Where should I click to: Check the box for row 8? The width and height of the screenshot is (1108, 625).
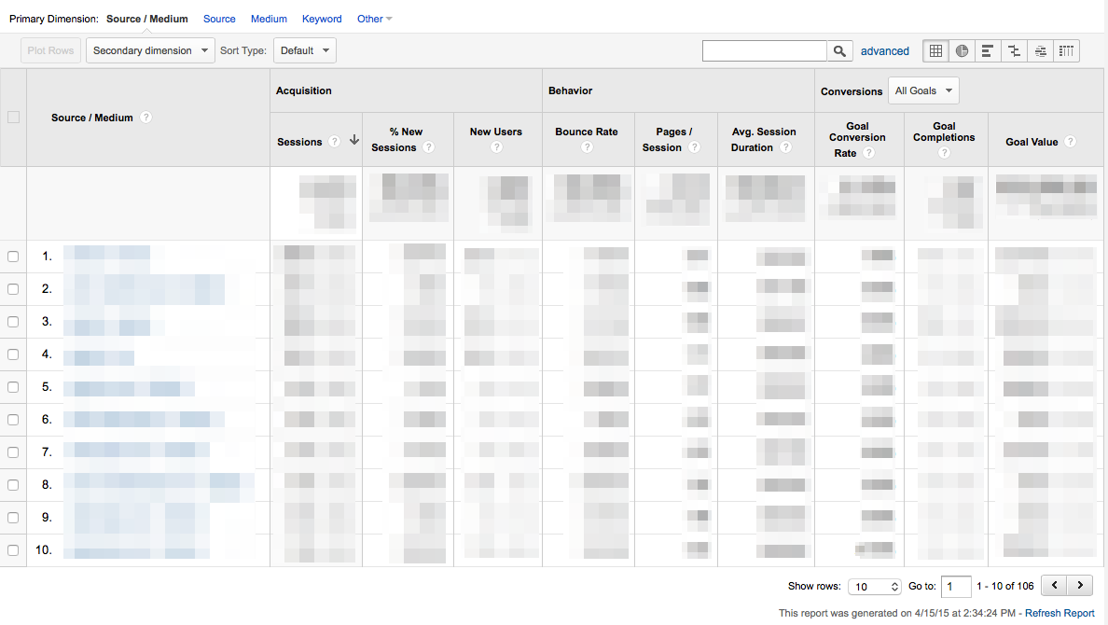point(13,485)
